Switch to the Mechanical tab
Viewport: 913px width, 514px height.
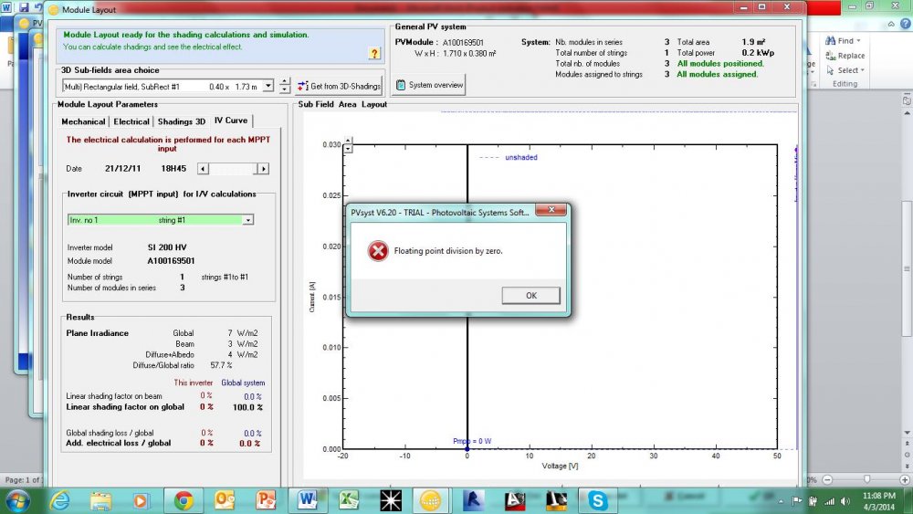(x=83, y=121)
